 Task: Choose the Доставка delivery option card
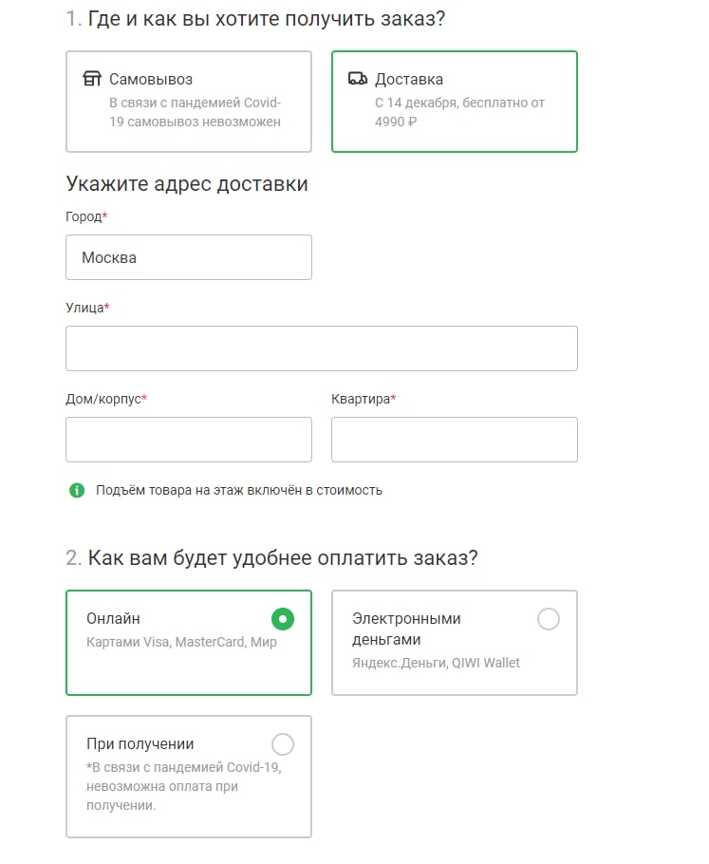coord(454,102)
